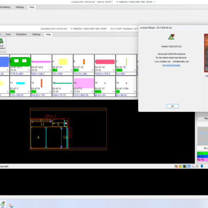This screenshot has height=208, width=208.
Task: Select the yellow part 52-47-11 thumbnail
Action: coord(63,62)
